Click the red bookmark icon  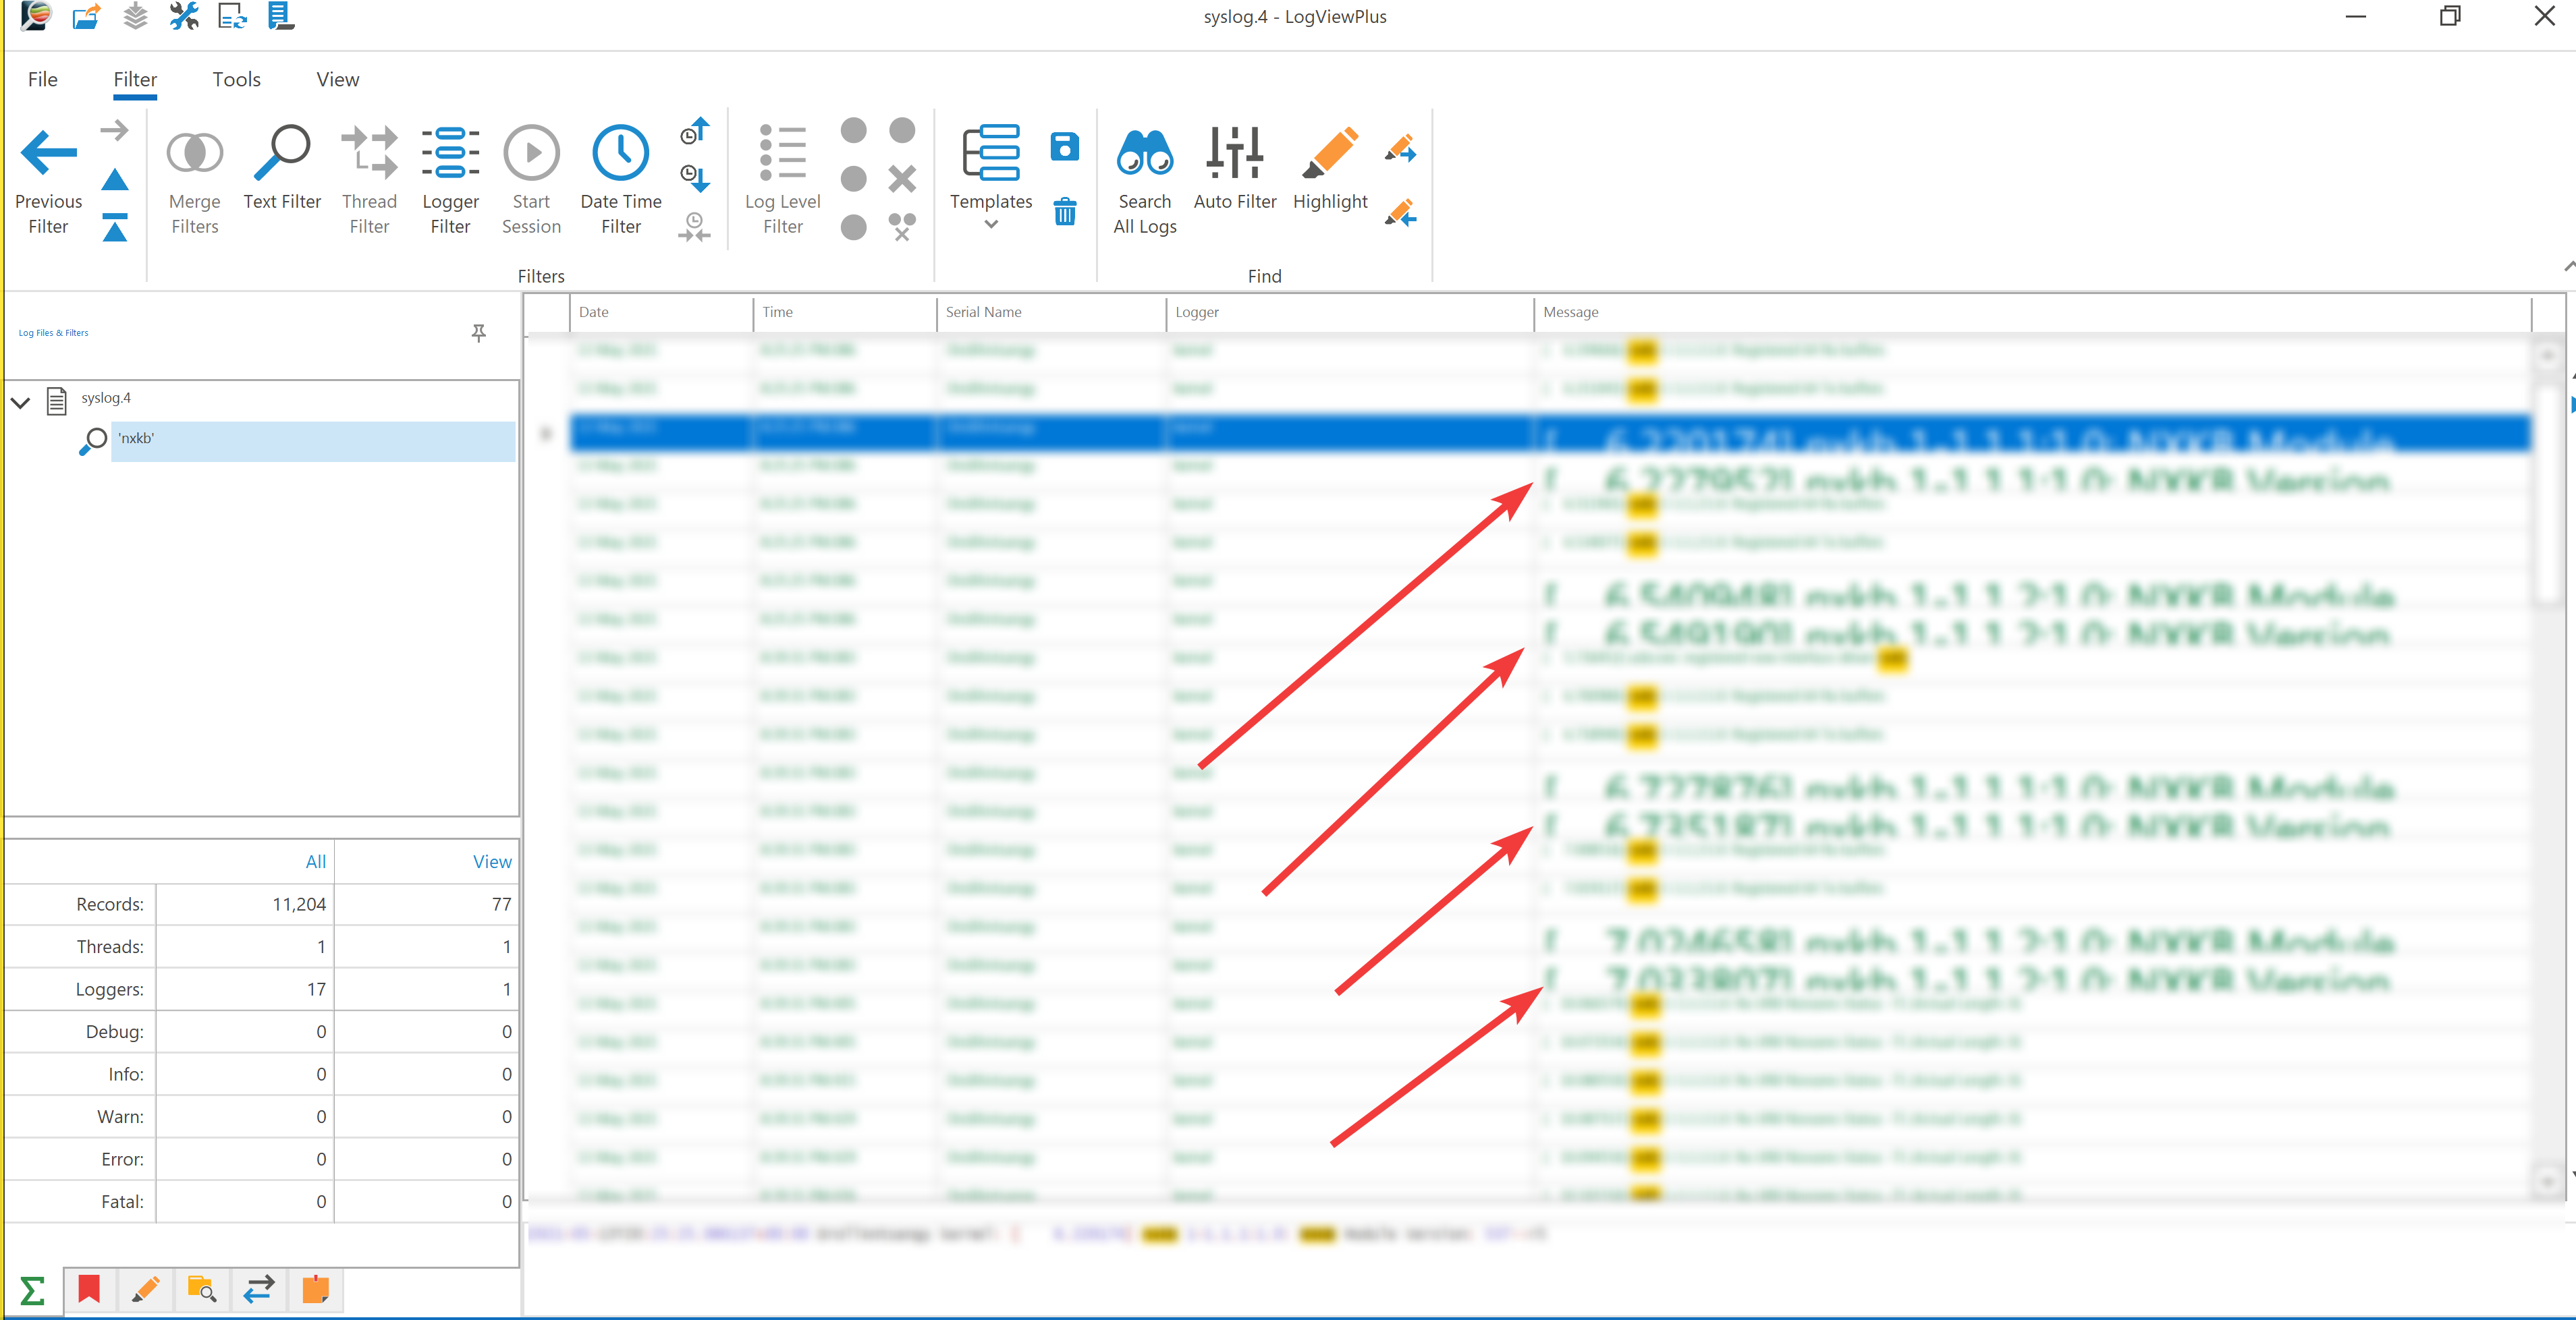point(89,1289)
